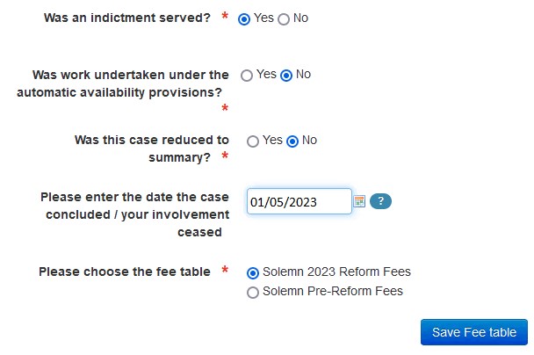Select Yes radio for indictment served
This screenshot has height=355, width=534.
244,19
